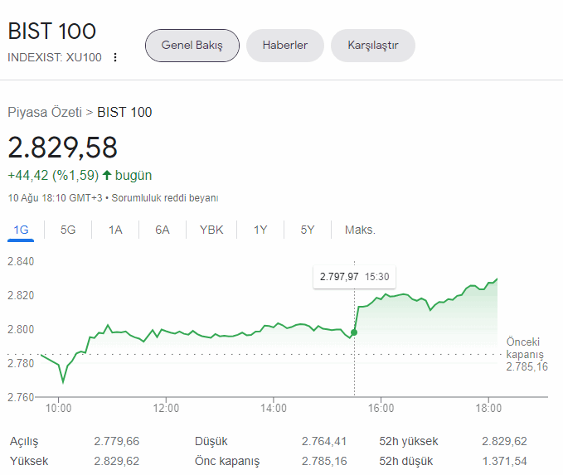Click the 2.797,97 tooltip on the chart
This screenshot has width=563, height=475.
[x=355, y=277]
